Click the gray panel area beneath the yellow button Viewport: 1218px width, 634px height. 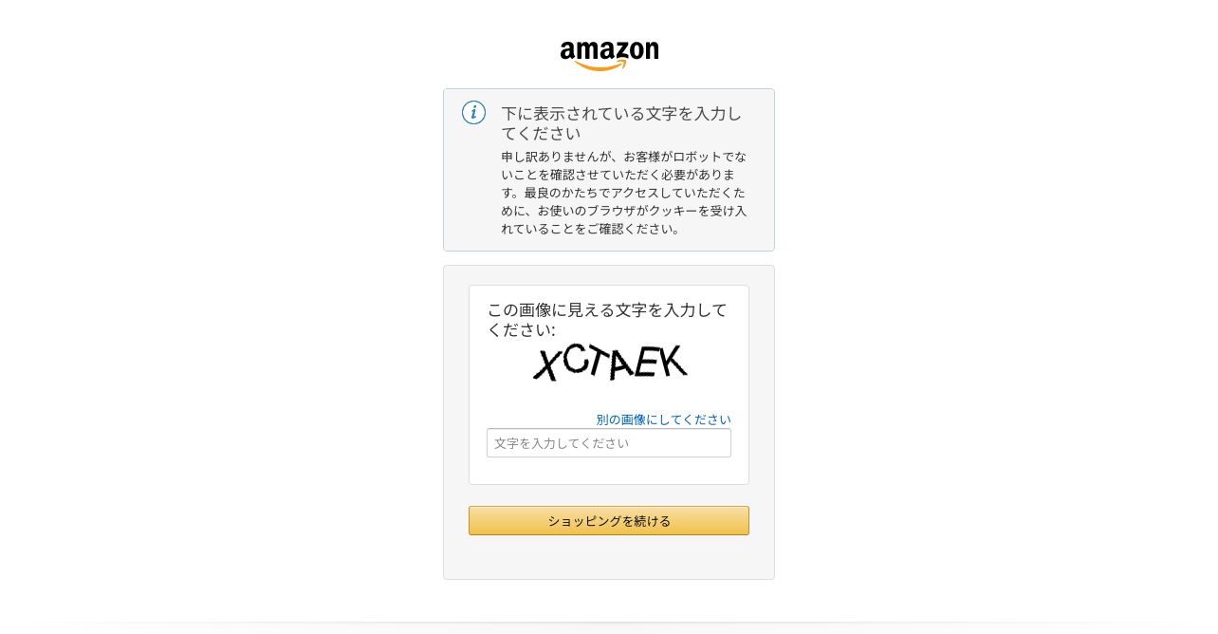609,557
